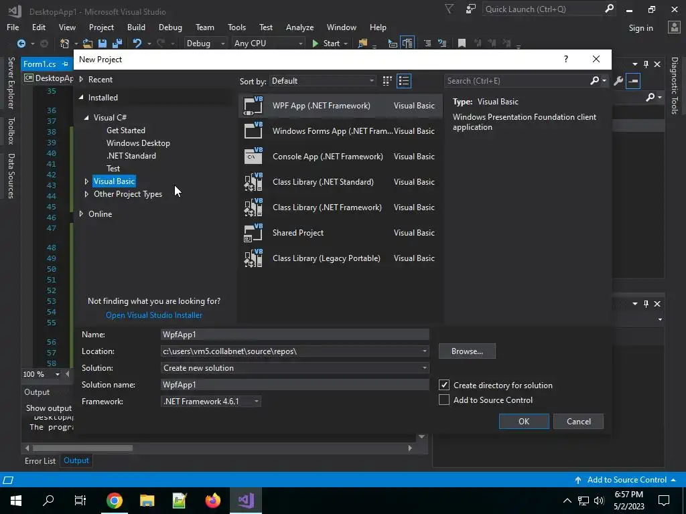This screenshot has width=686, height=514.
Task: Click the uncomment lines toolbar icon
Action: (442, 44)
